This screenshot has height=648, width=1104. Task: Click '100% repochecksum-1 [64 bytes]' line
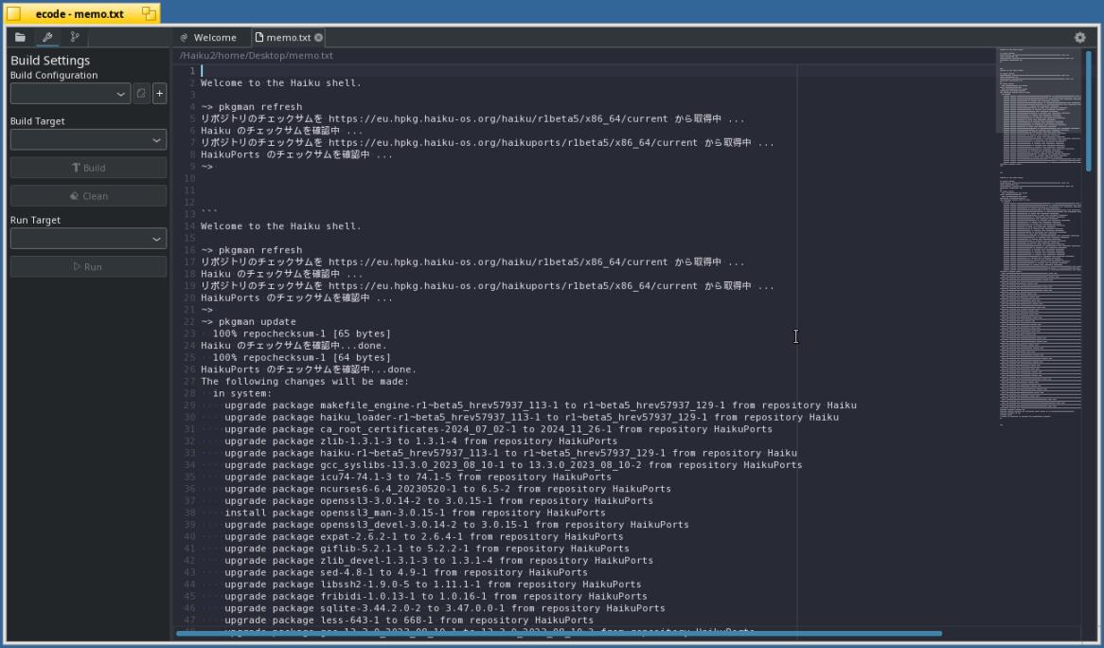point(301,358)
